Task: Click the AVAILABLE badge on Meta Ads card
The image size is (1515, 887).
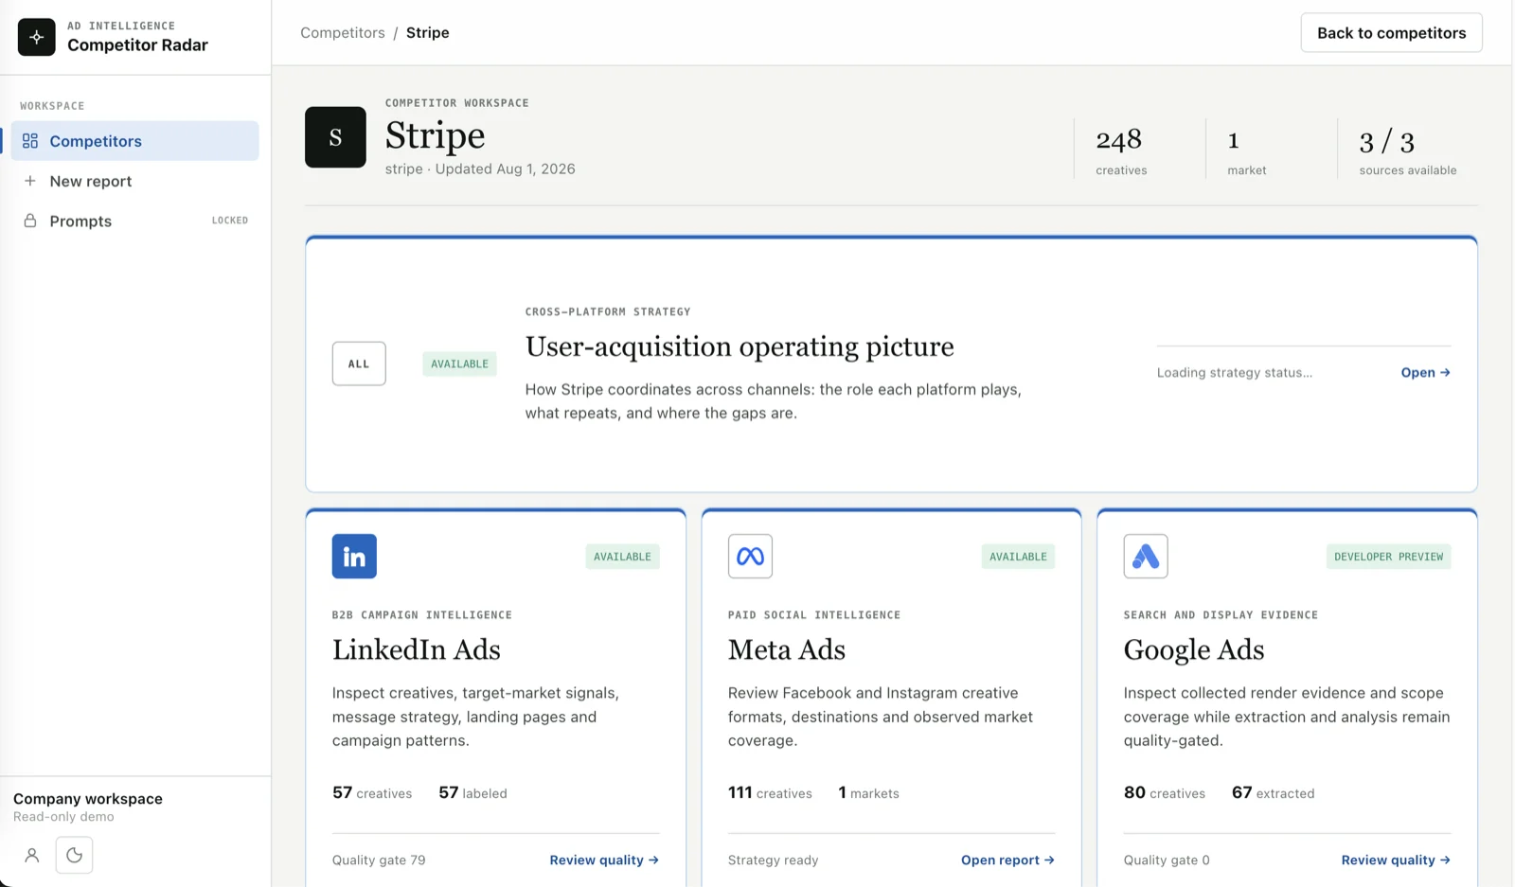Action: (1018, 557)
